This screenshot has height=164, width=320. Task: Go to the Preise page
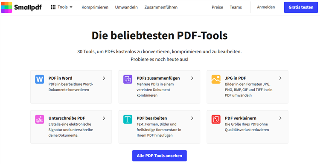click(217, 7)
